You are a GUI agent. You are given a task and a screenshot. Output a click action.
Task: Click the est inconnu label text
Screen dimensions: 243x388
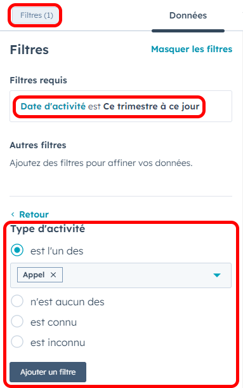click(58, 342)
